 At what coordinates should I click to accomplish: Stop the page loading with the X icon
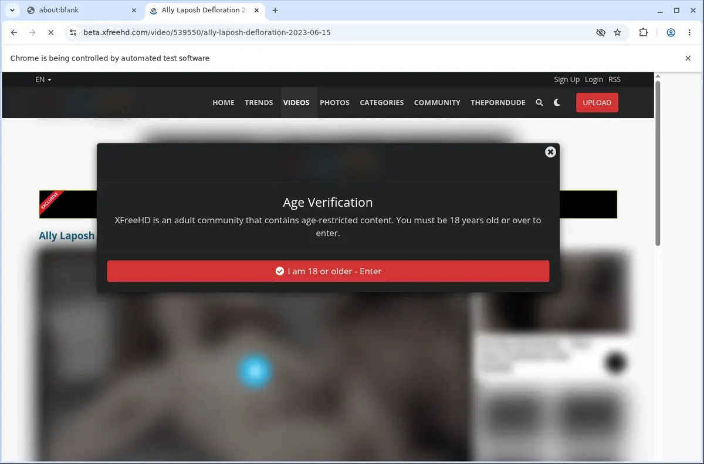pyautogui.click(x=50, y=32)
